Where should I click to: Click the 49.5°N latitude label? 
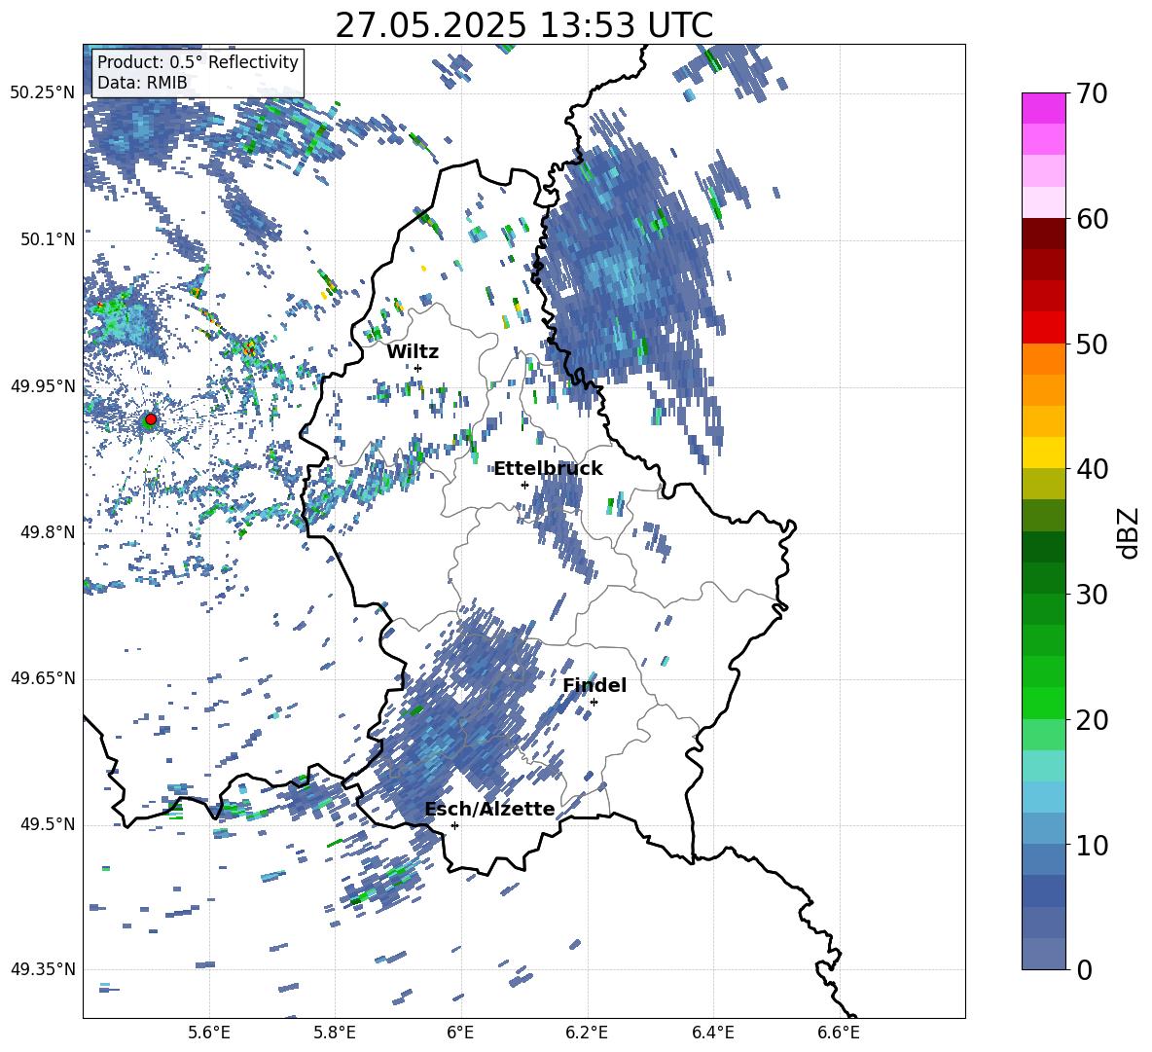48,825
